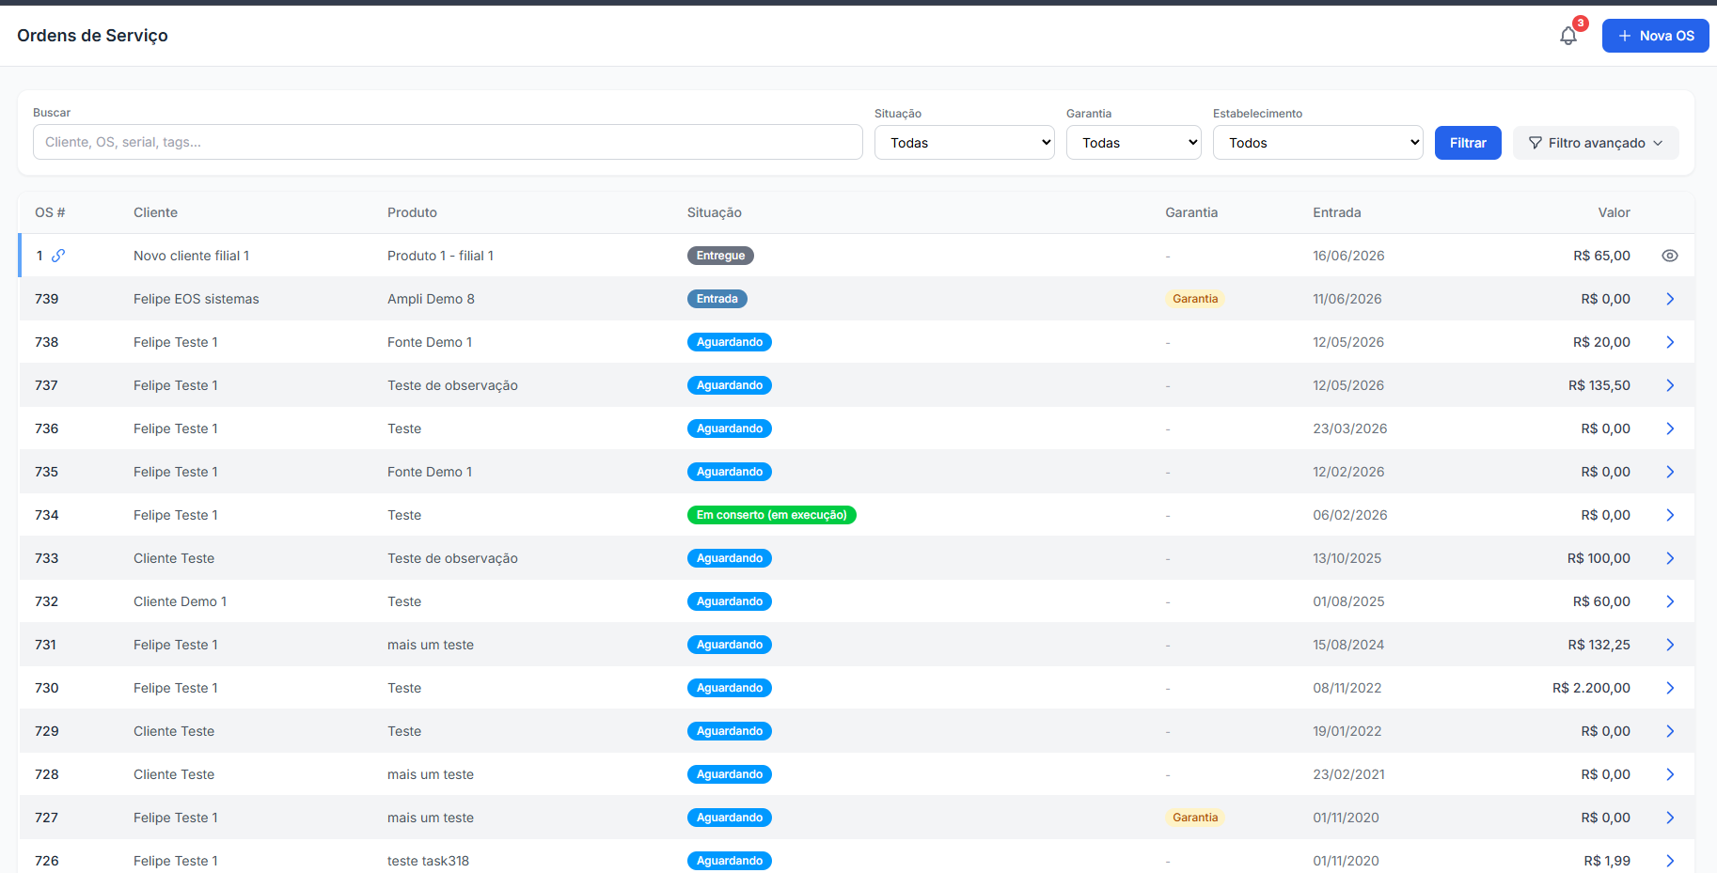
Task: Click the Garantia column header
Action: tap(1191, 212)
